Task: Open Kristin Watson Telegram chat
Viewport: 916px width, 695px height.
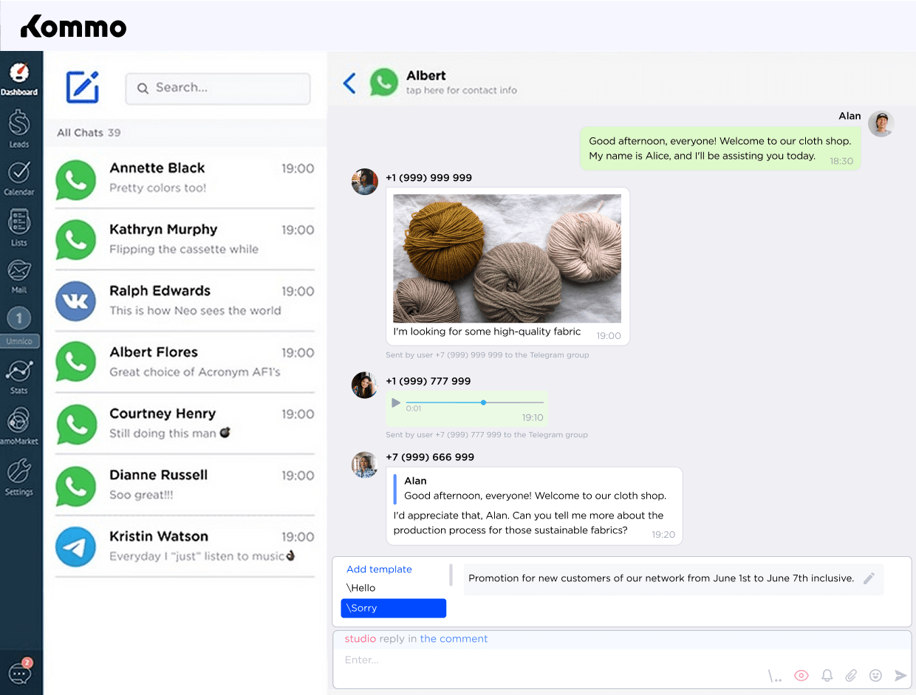Action: (185, 546)
